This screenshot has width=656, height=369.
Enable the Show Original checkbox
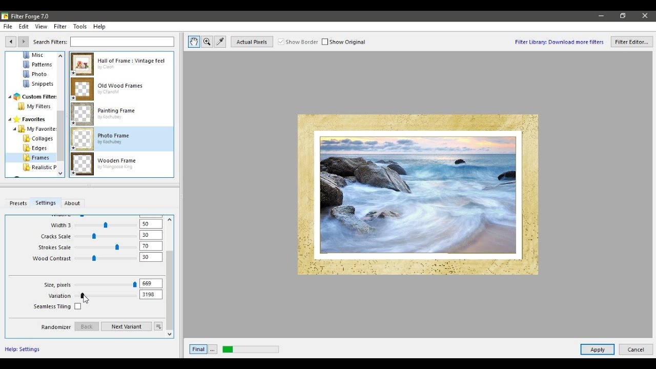click(x=324, y=42)
